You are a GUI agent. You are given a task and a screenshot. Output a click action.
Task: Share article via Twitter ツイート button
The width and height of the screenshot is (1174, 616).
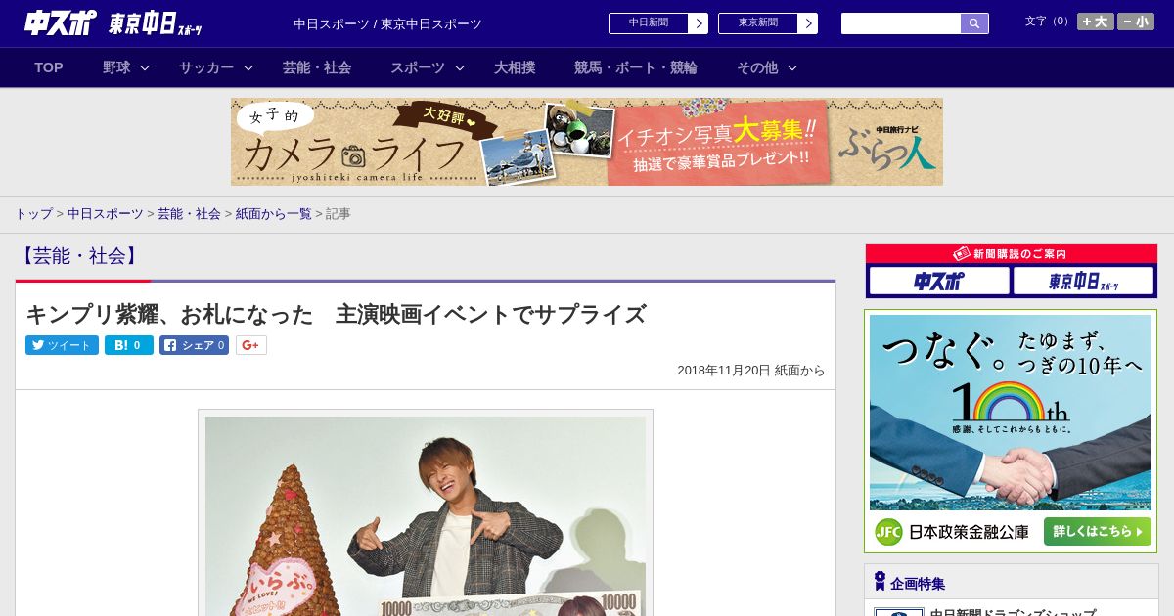tap(62, 345)
